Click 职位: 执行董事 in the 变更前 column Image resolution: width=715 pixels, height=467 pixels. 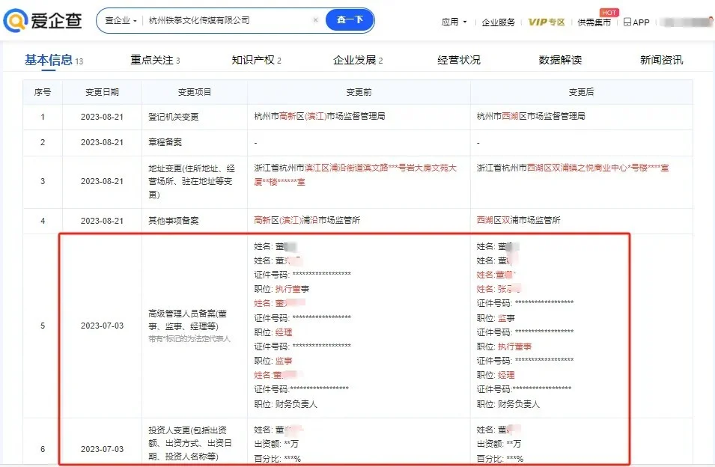pos(282,289)
